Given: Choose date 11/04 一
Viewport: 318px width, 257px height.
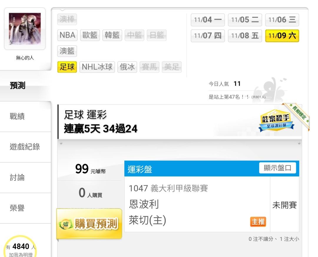Looking at the screenshot, I should (208, 20).
